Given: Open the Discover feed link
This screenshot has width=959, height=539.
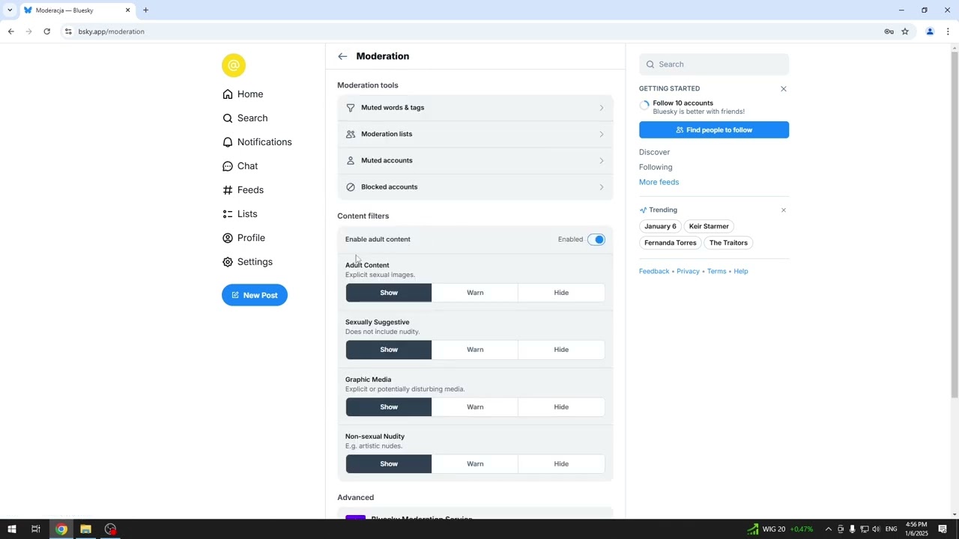Looking at the screenshot, I should [654, 152].
